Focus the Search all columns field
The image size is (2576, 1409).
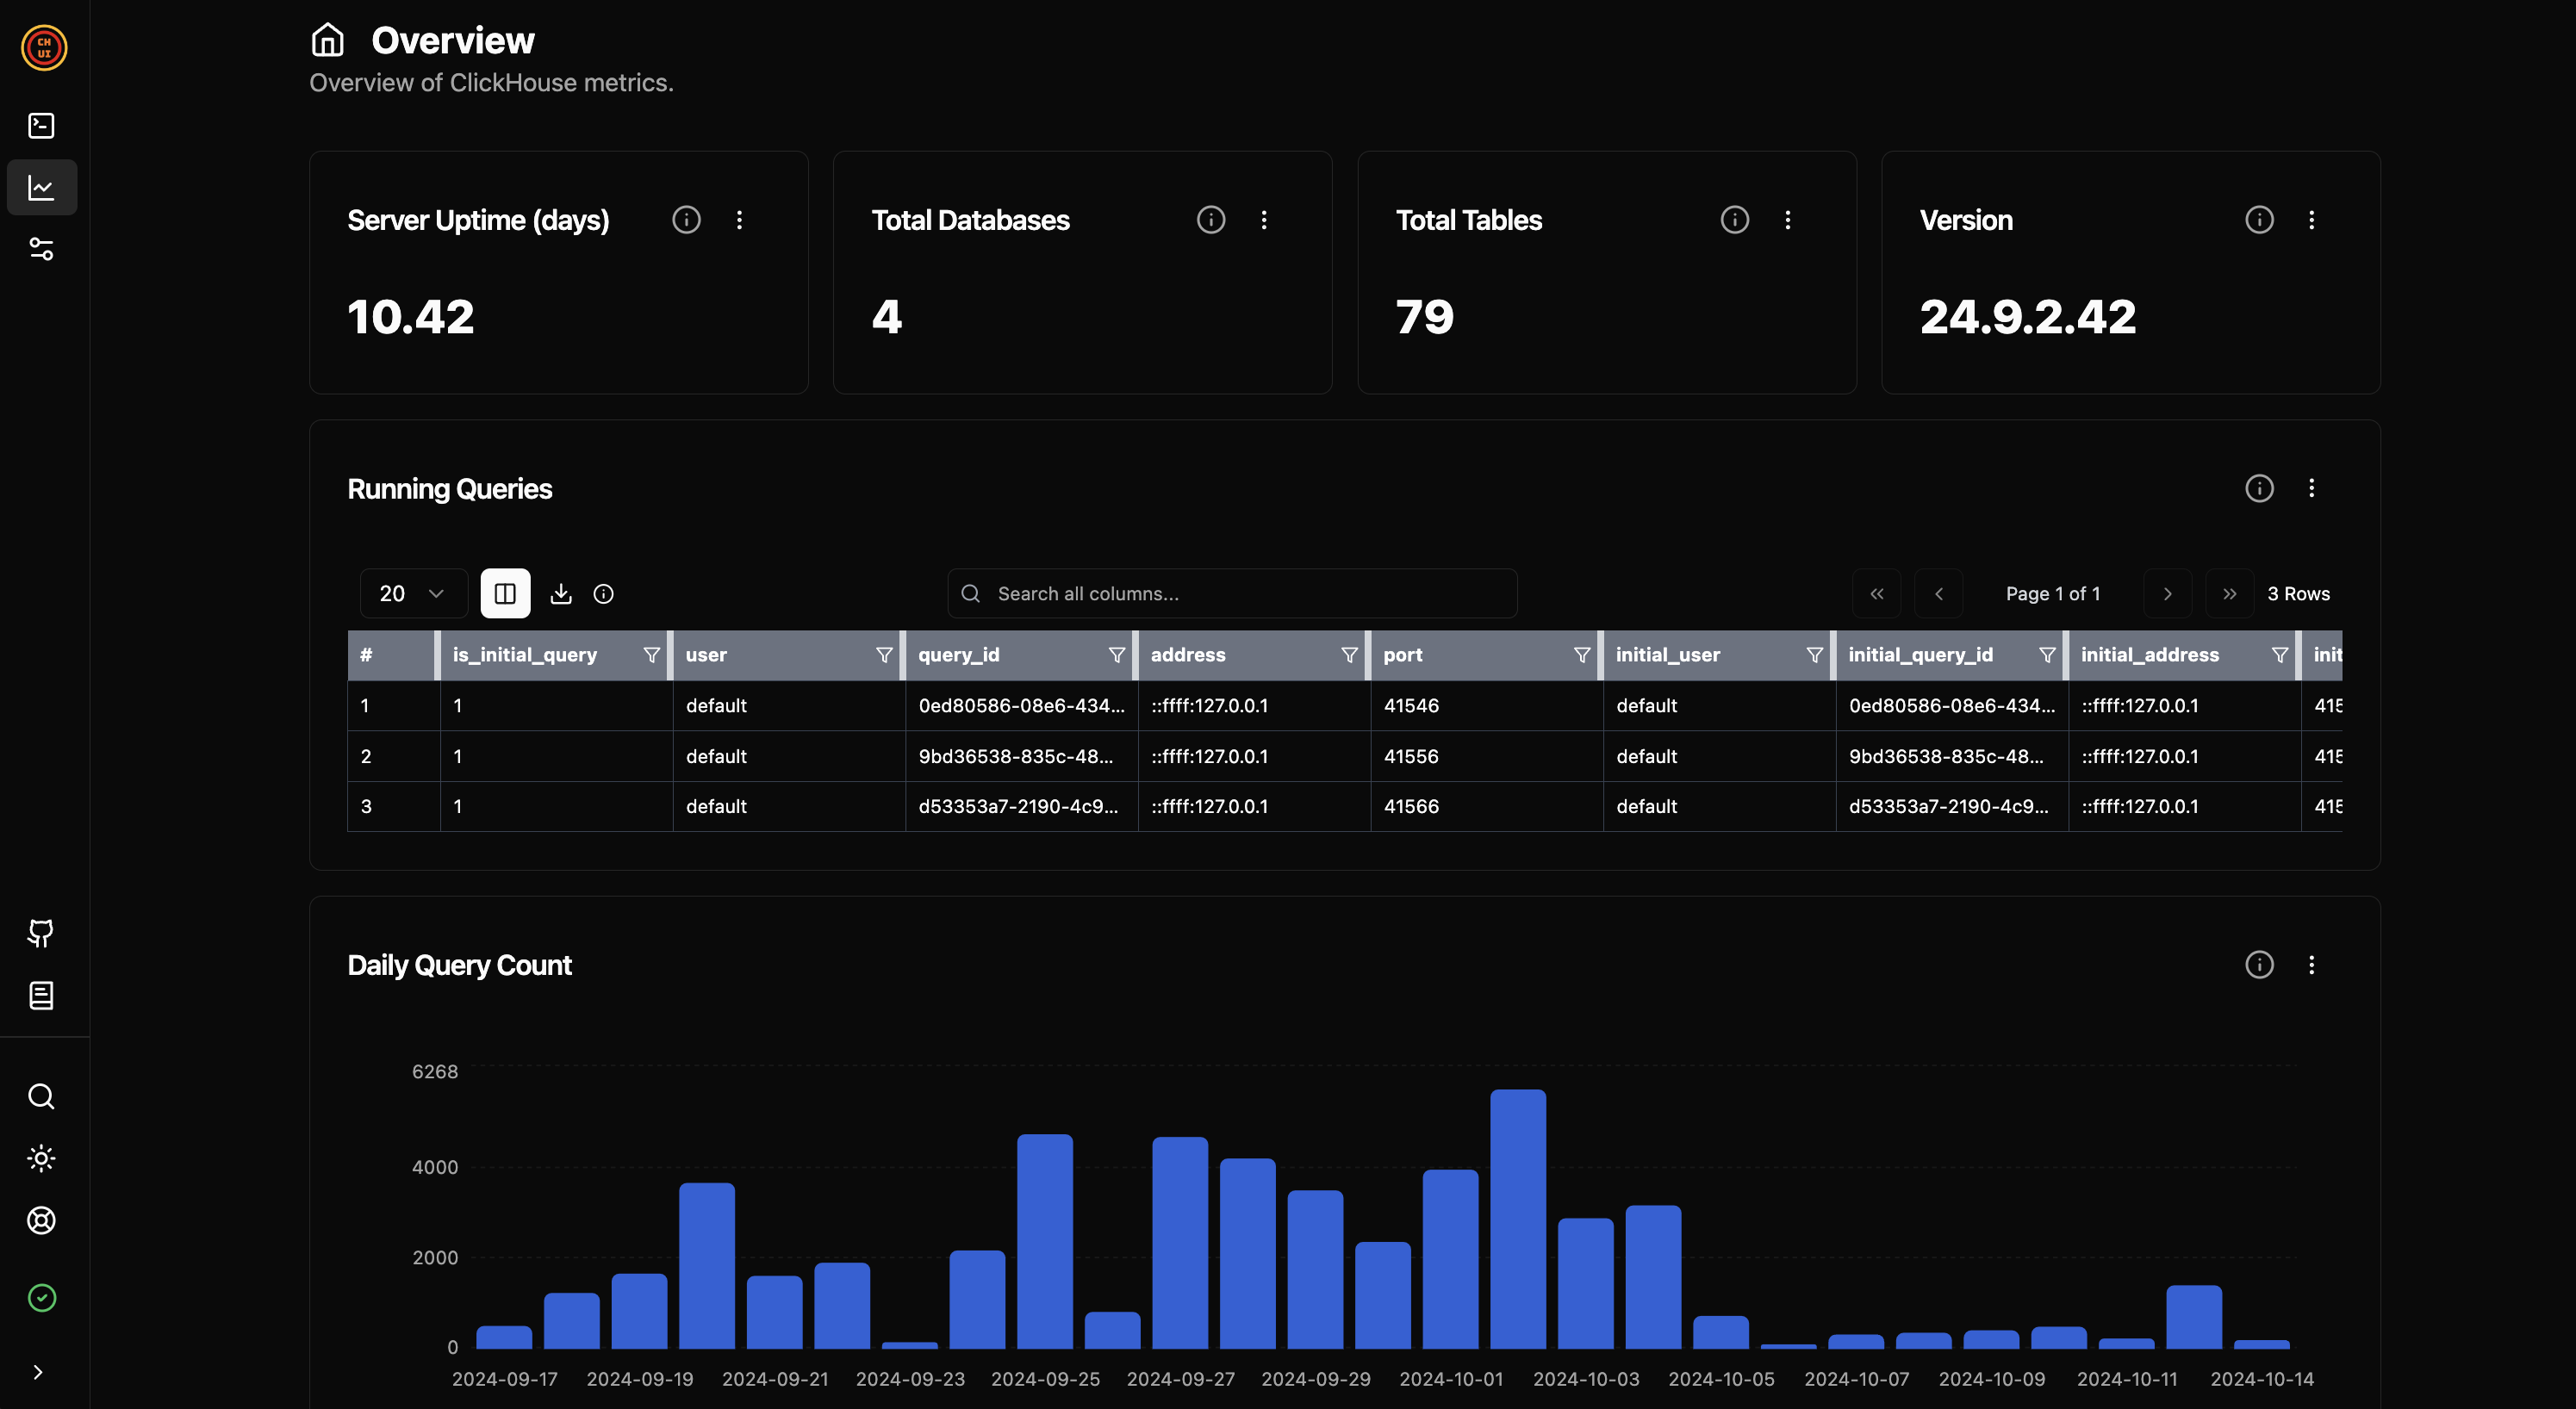[x=1232, y=593]
